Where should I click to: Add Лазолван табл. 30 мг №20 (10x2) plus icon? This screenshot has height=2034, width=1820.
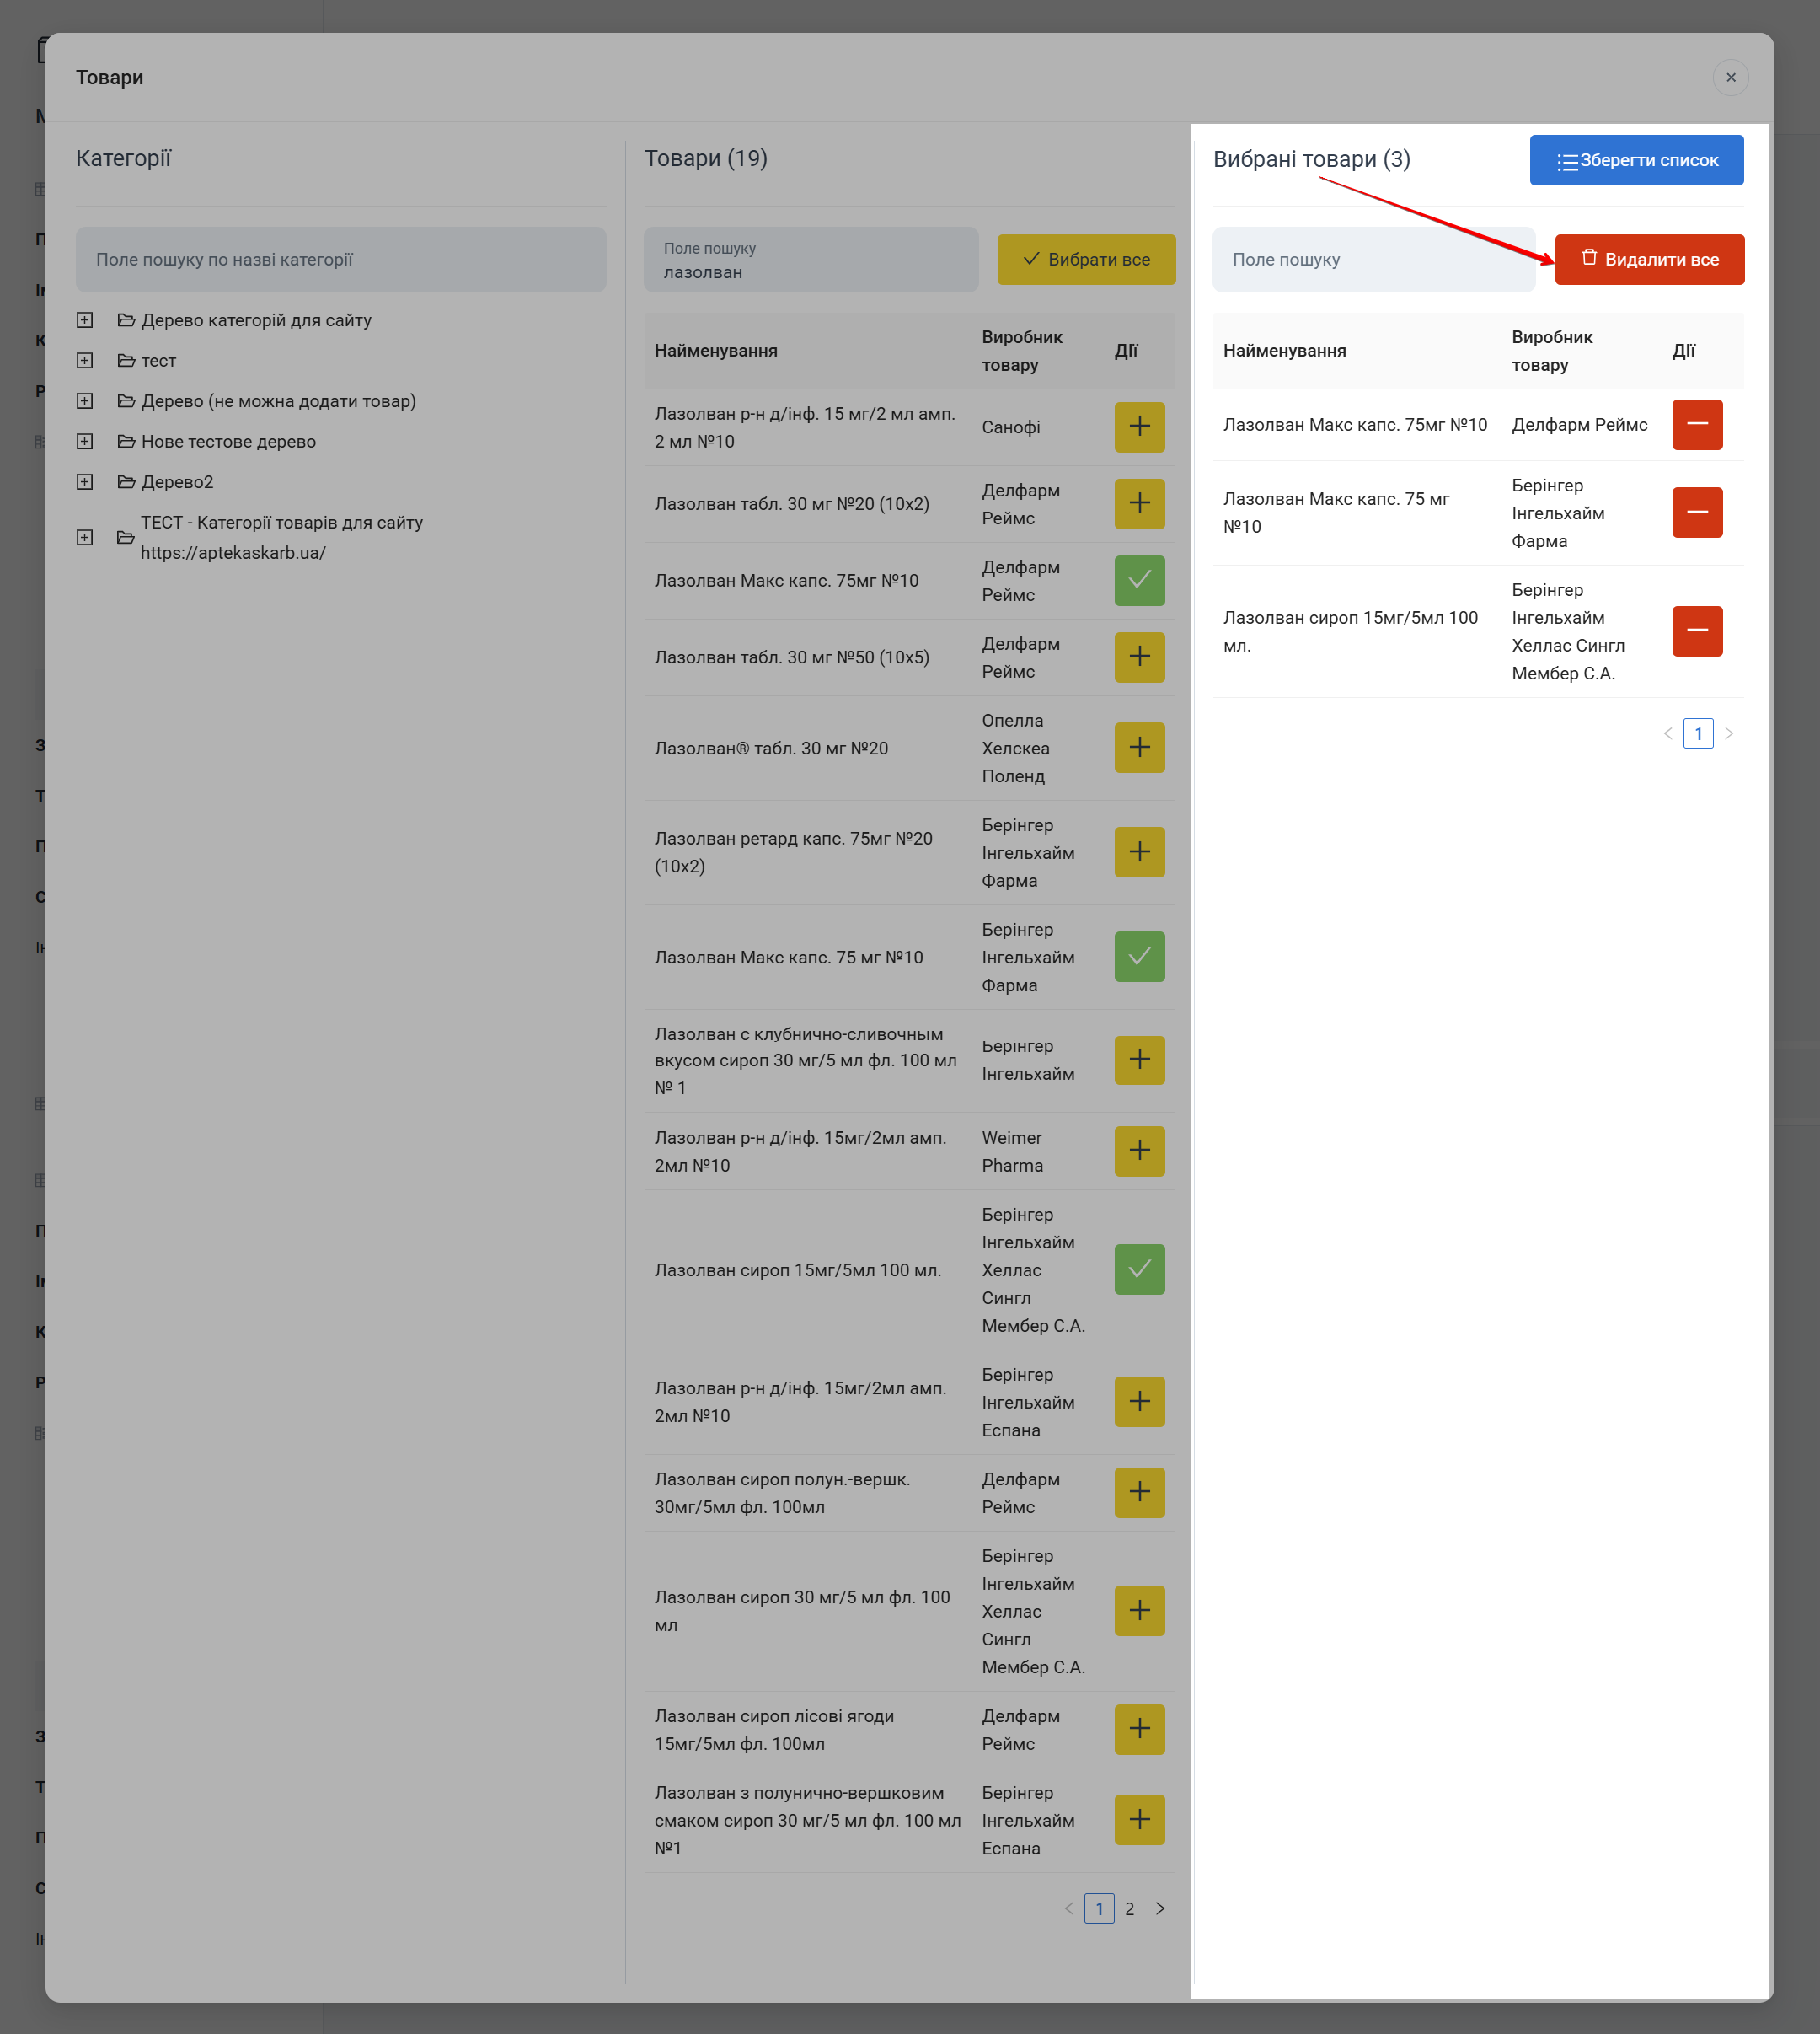[x=1139, y=503]
